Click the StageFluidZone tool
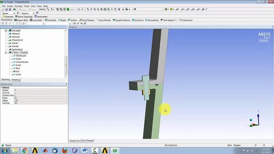The width and height of the screenshot is (274, 154). 121,20
